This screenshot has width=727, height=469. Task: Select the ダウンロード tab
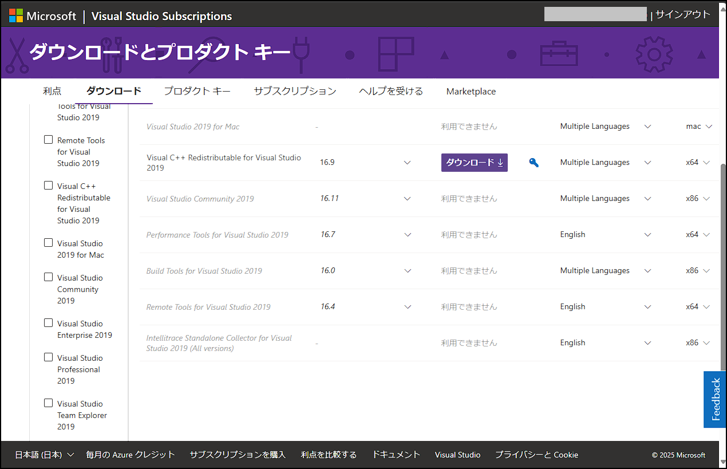[114, 91]
